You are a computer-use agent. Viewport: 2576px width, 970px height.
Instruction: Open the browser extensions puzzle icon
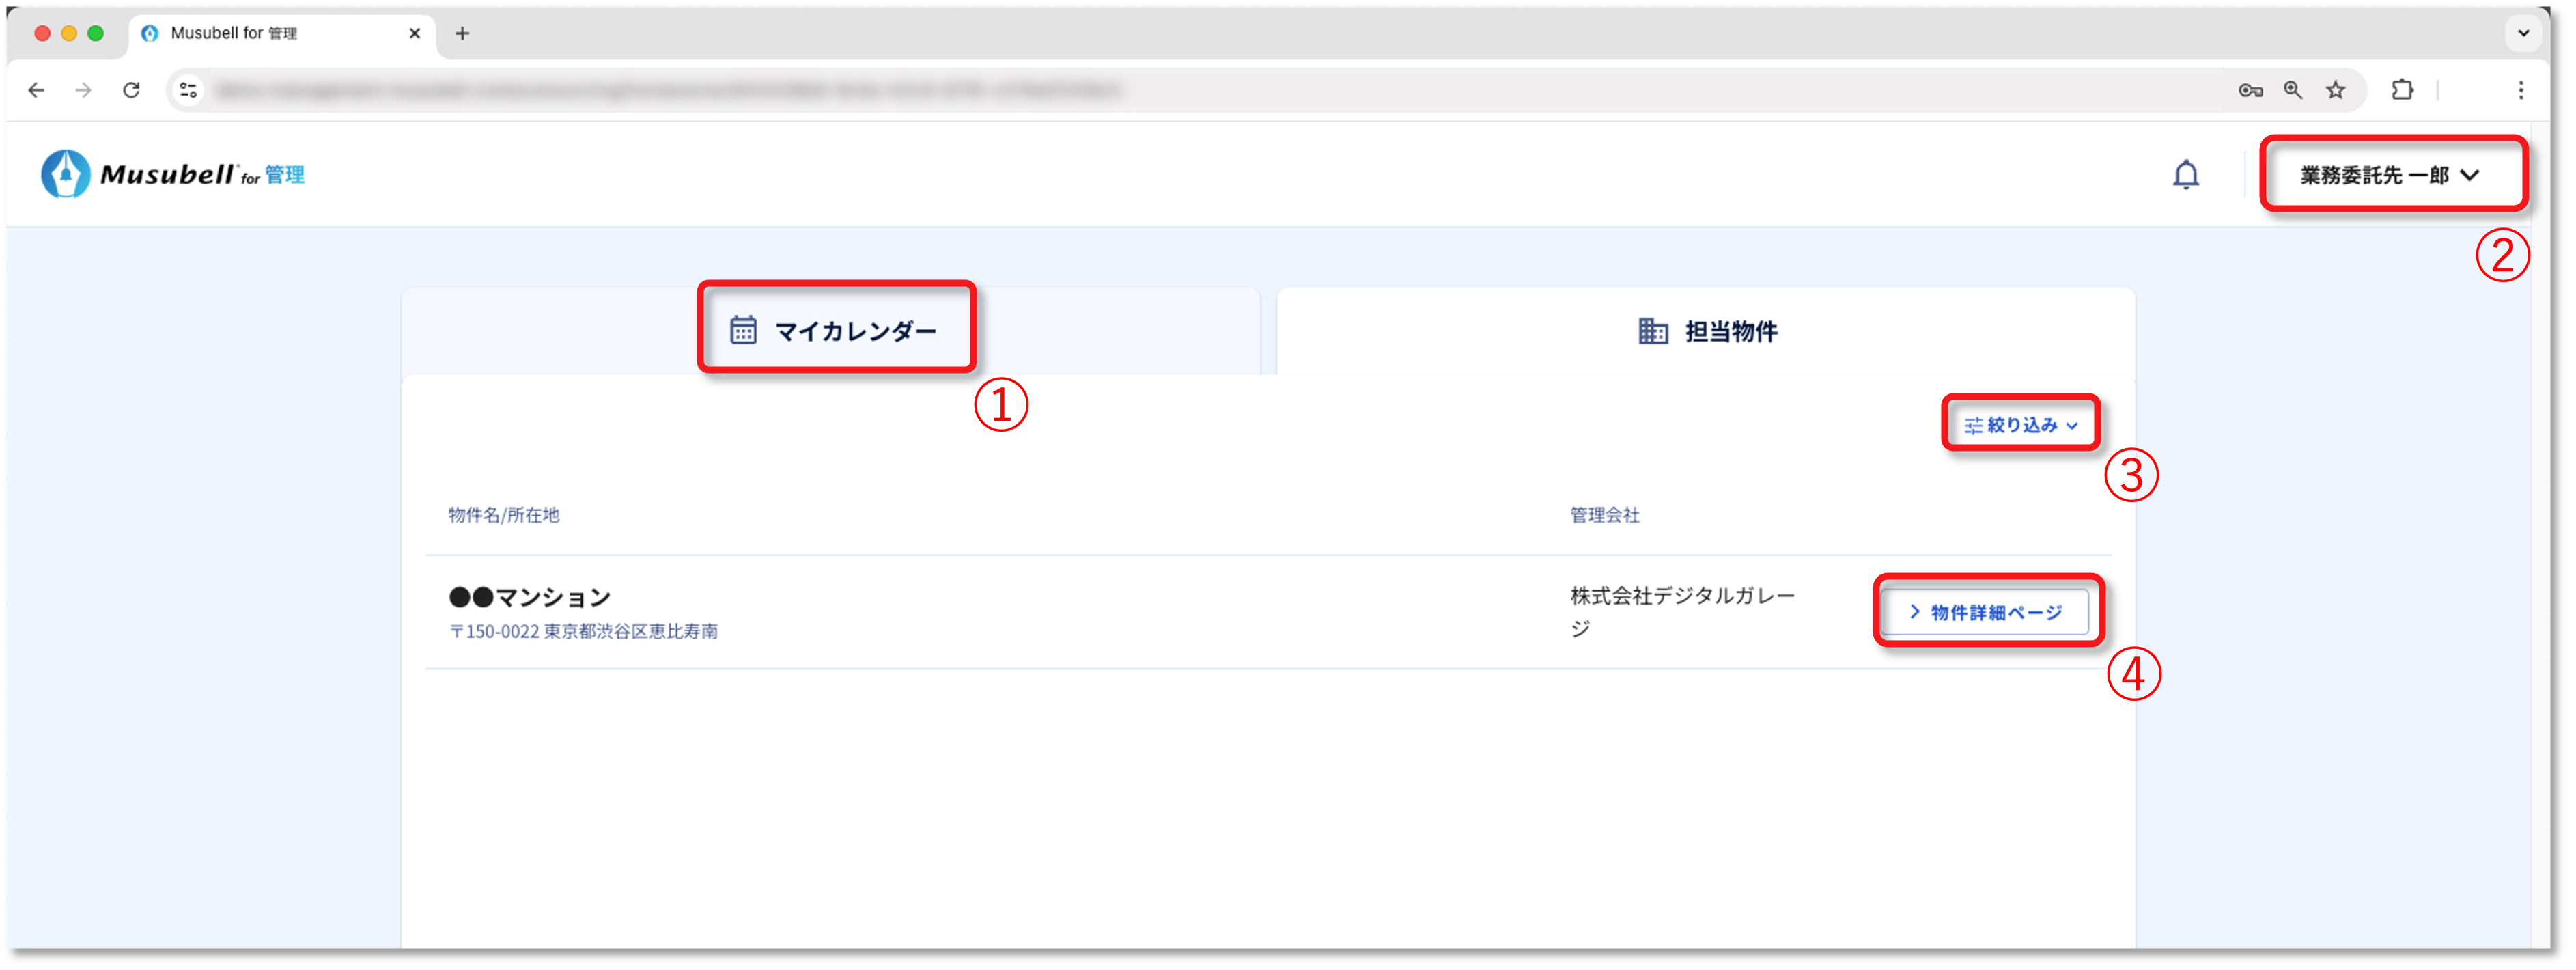click(x=2402, y=91)
